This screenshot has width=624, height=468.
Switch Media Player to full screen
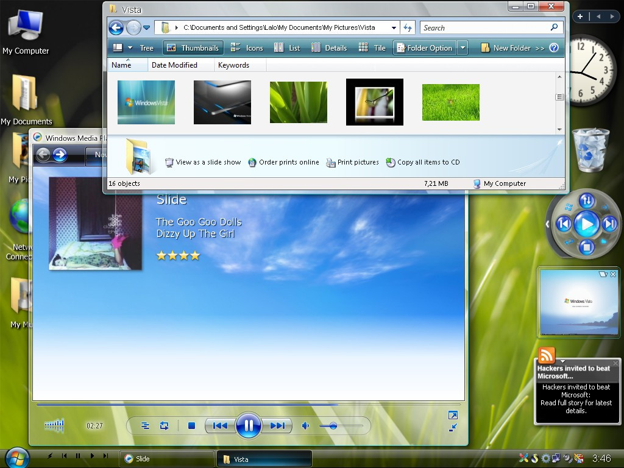453,415
